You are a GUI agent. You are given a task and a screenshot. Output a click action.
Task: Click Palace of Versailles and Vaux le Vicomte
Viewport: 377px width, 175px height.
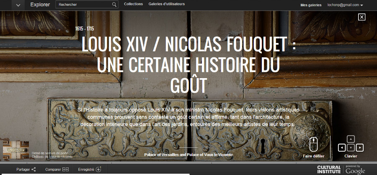pos(188,155)
